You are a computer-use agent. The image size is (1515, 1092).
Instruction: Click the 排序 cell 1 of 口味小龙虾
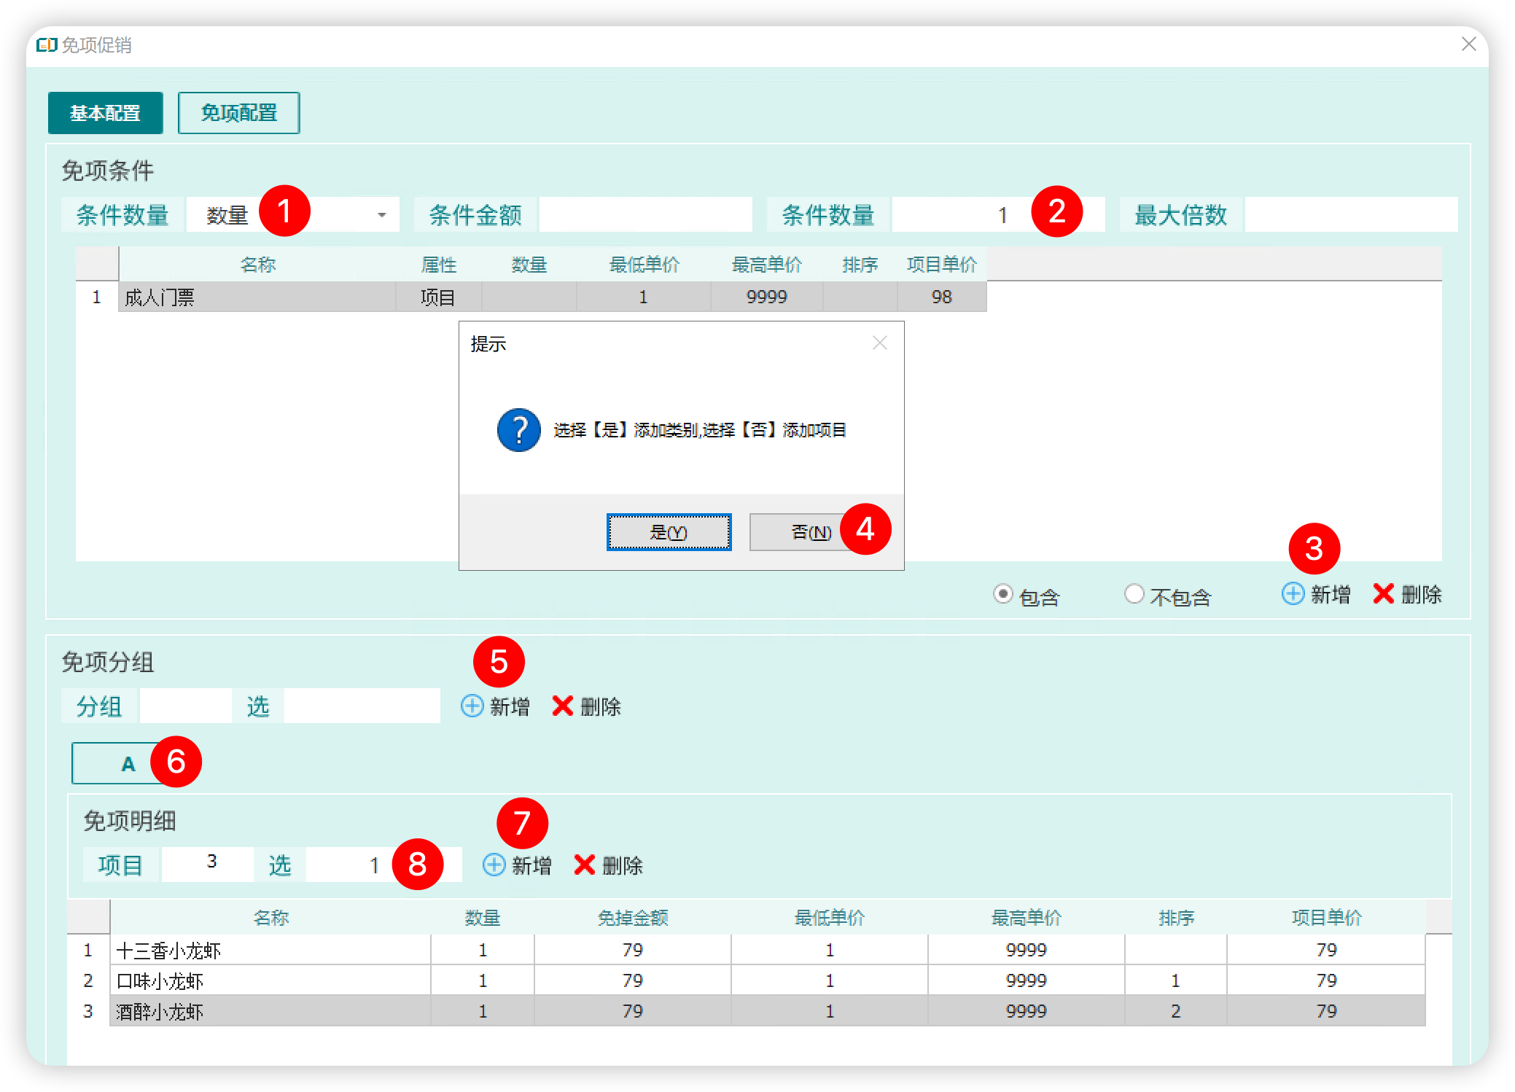click(x=1175, y=980)
